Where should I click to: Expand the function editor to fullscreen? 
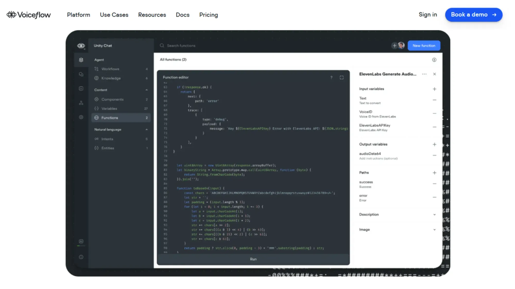(342, 77)
